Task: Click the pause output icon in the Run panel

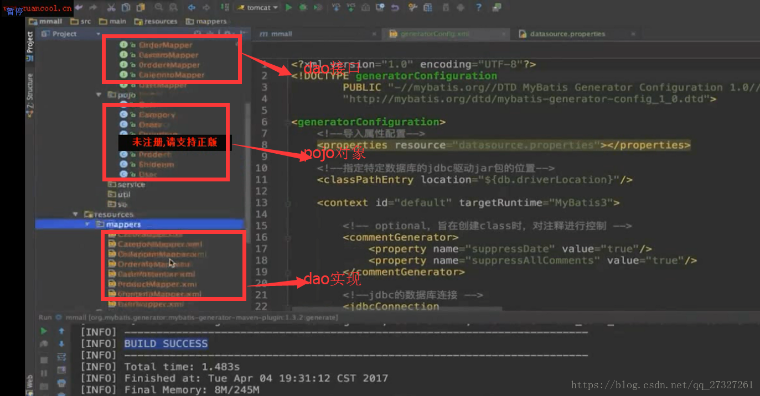Action: point(44,373)
